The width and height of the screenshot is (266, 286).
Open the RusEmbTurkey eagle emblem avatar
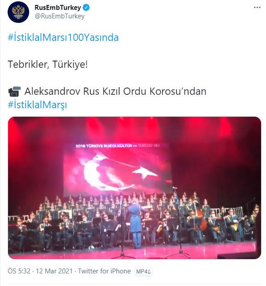point(18,12)
